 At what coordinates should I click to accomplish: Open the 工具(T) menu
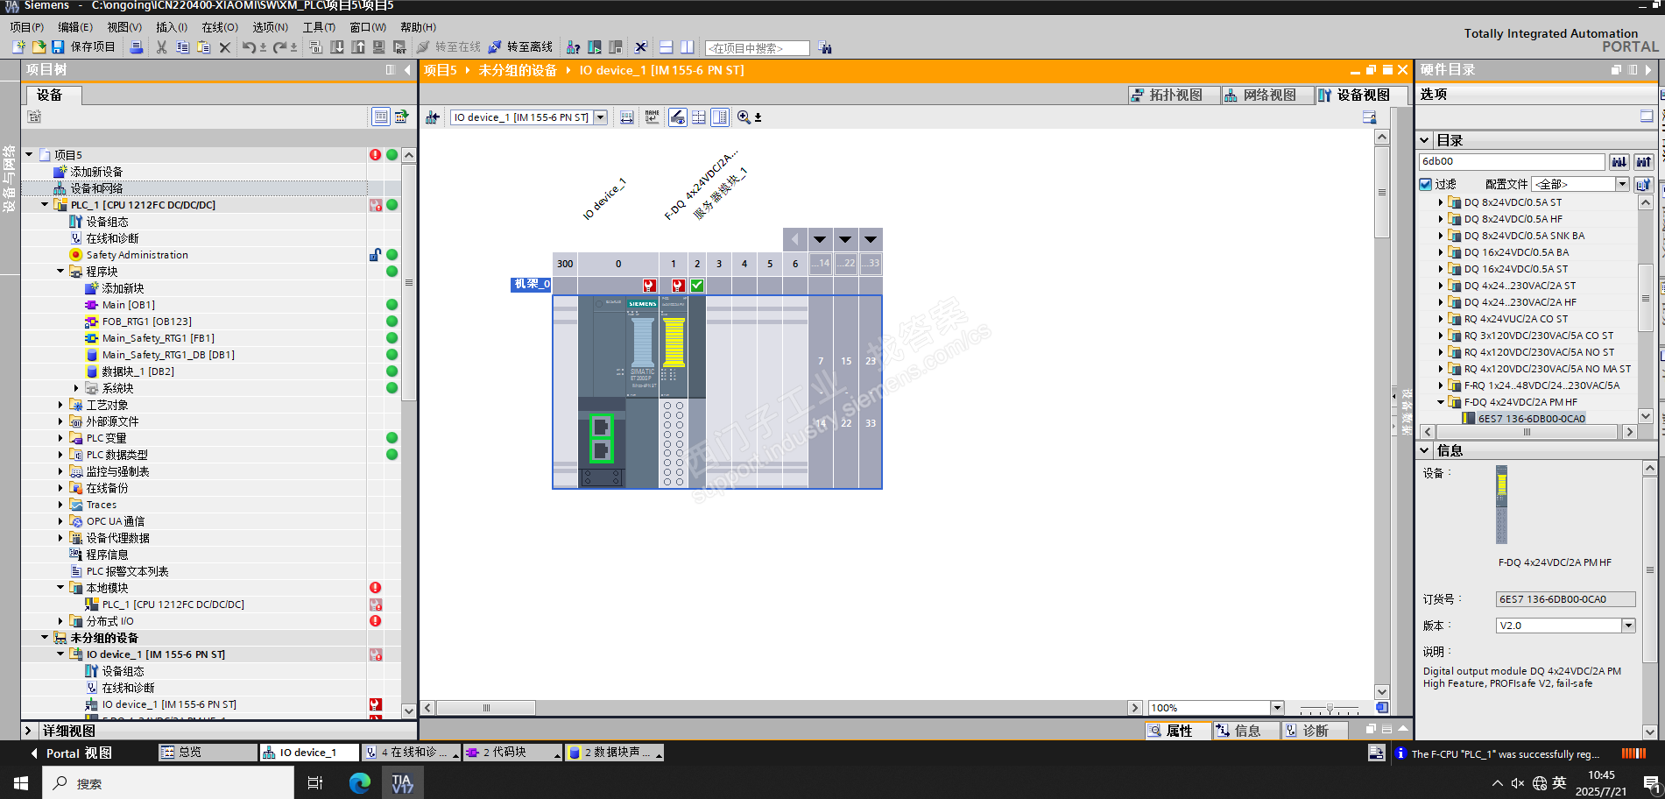[319, 27]
